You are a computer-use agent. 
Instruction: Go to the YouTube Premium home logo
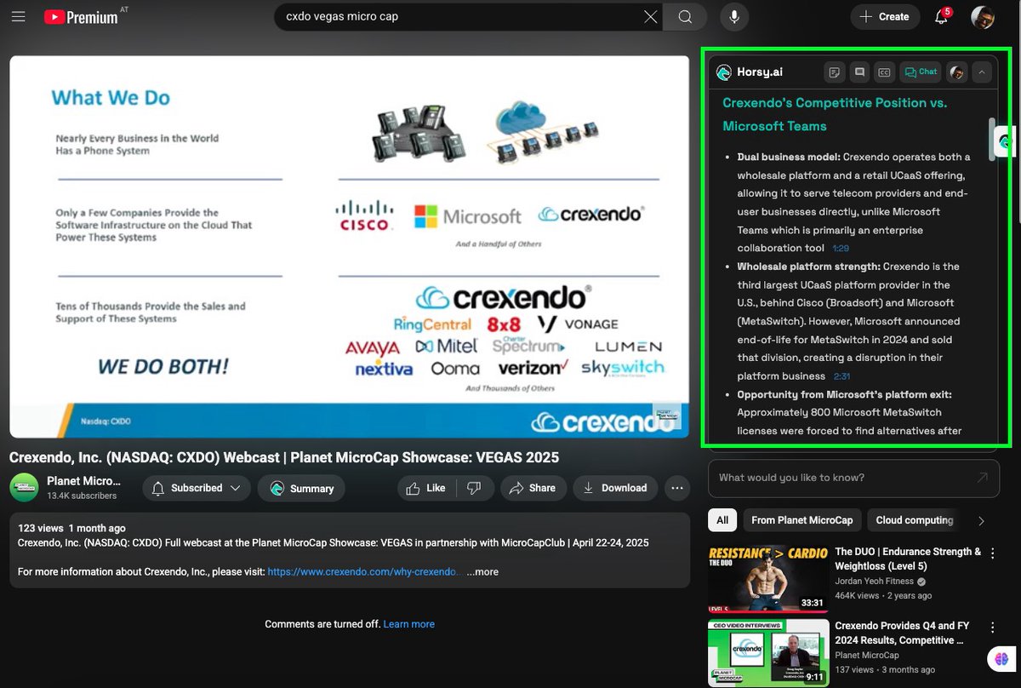pos(82,16)
